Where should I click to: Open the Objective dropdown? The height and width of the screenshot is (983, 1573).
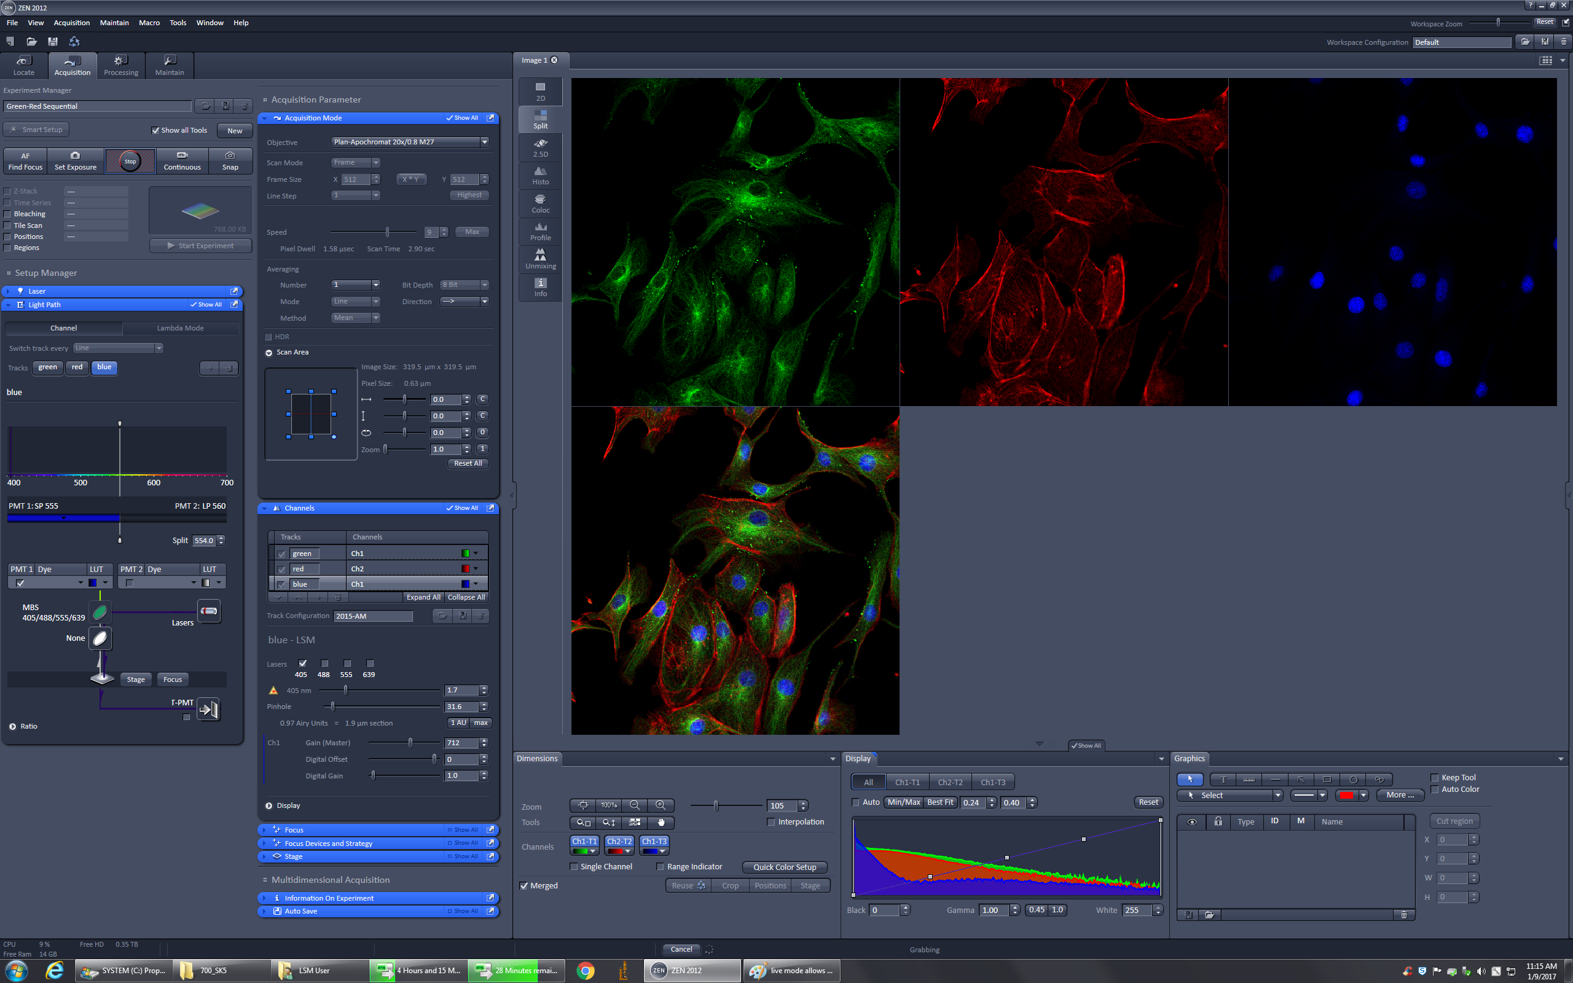coord(484,142)
